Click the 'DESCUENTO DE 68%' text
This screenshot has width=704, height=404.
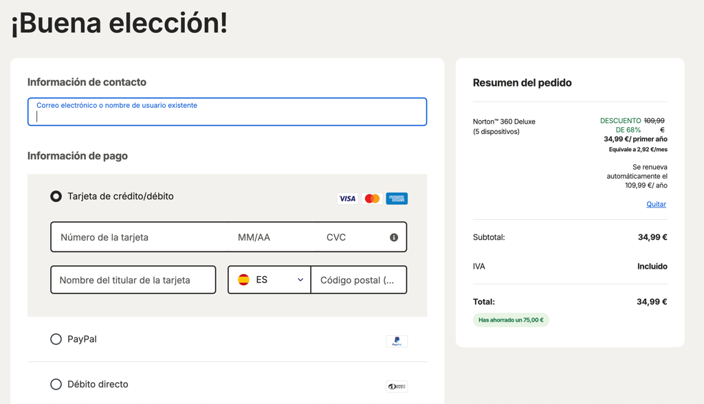(621, 125)
